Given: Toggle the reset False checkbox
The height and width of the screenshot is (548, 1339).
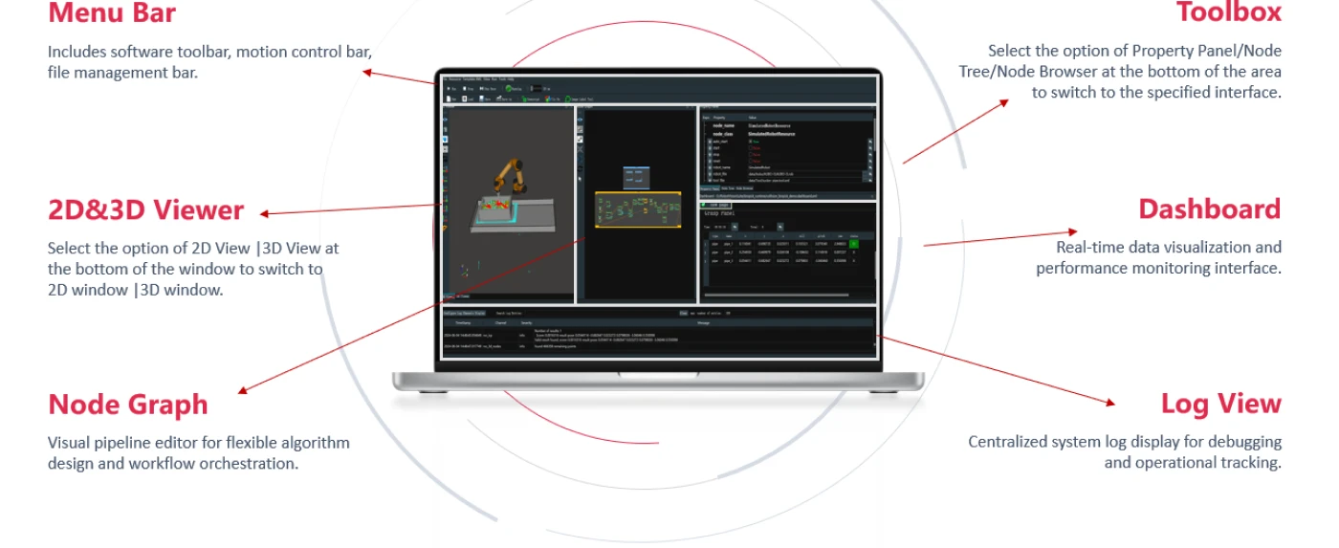Looking at the screenshot, I should click(x=751, y=161).
